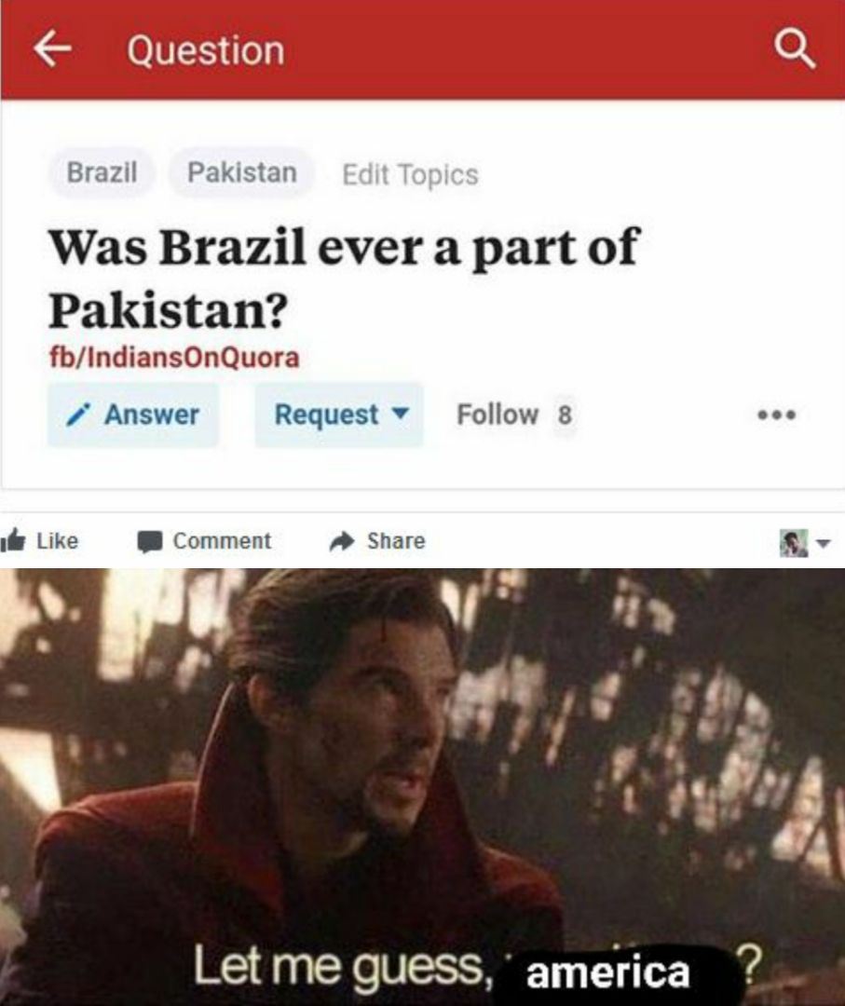Open fb/IndiansOnQuora link

point(174,358)
